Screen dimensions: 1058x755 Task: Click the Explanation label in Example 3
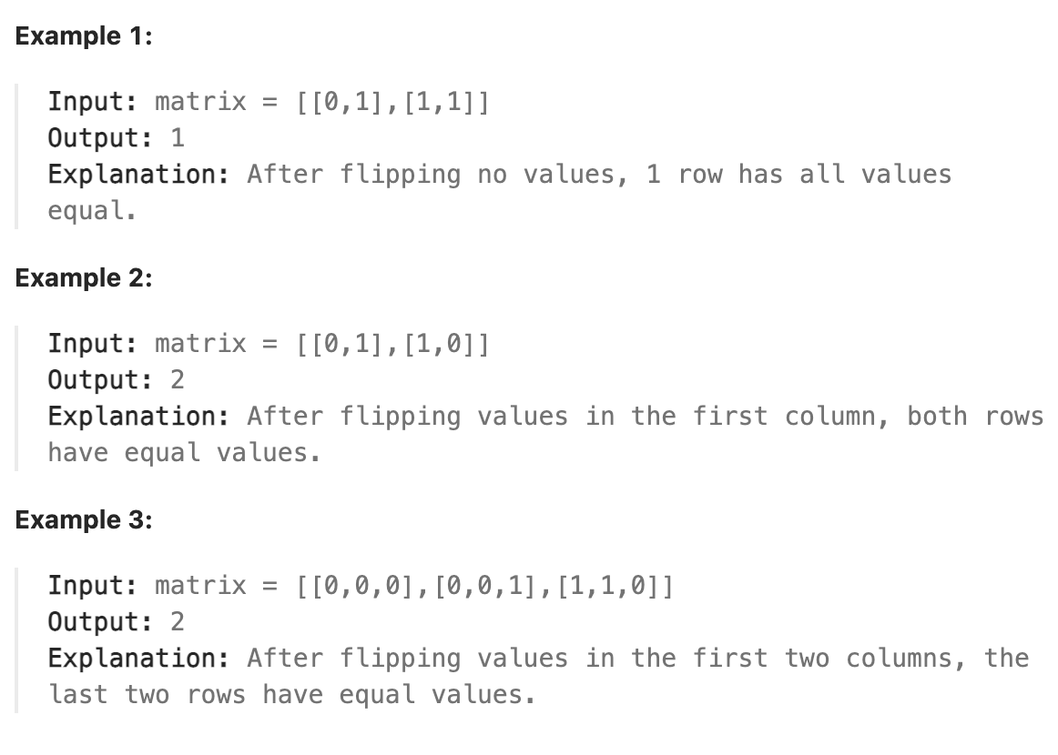tap(138, 658)
